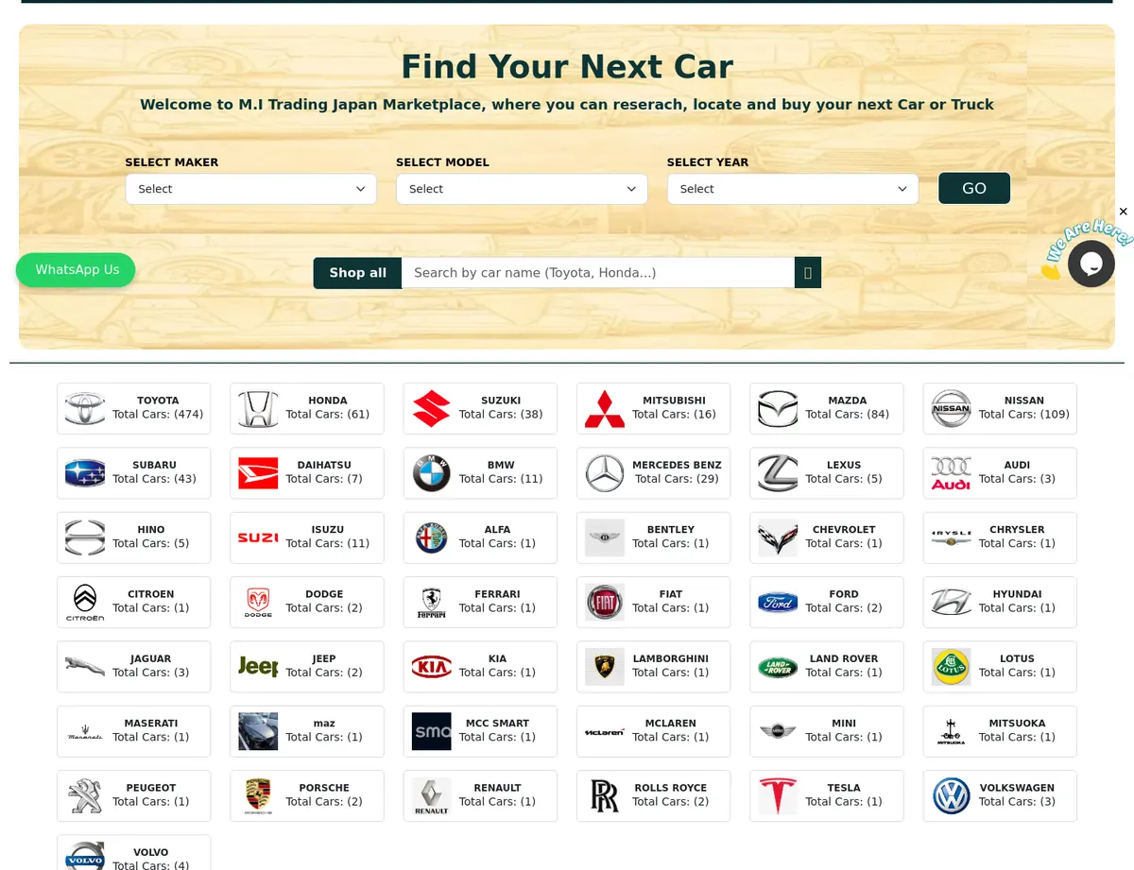Click the 'Total Cars: (29)' text
The image size is (1134, 870).
click(677, 479)
